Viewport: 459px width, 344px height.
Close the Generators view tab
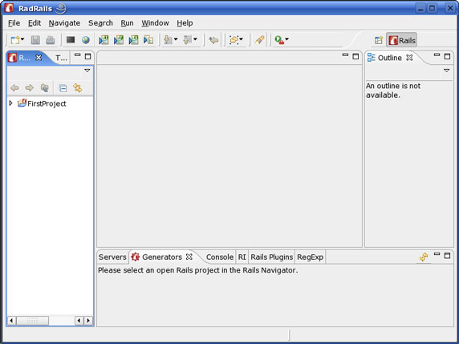(x=189, y=257)
